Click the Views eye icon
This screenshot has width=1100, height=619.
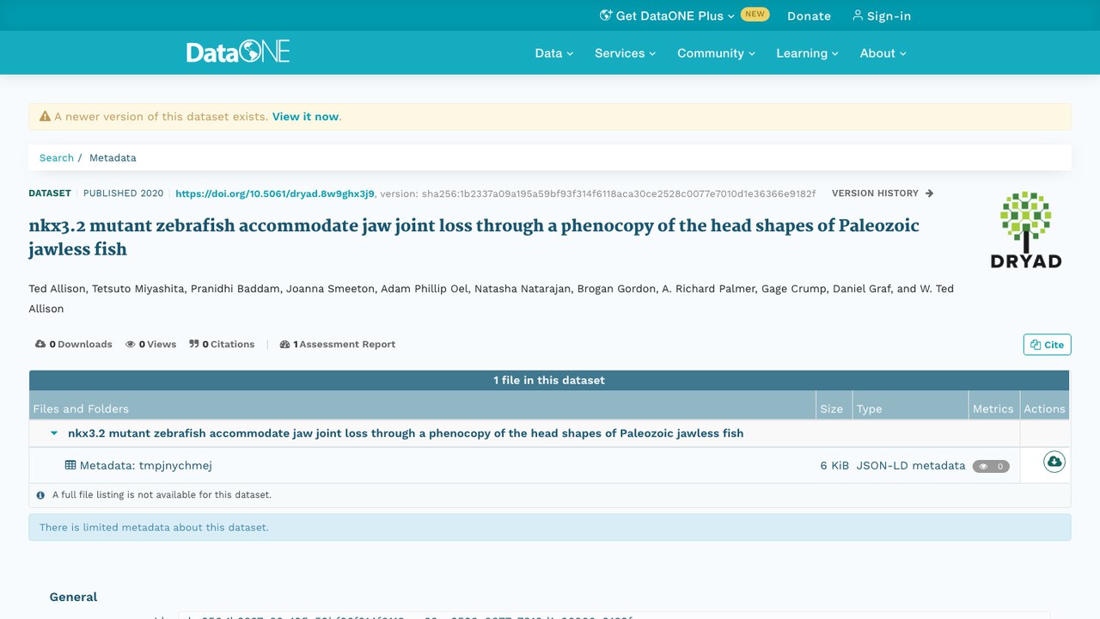point(131,344)
